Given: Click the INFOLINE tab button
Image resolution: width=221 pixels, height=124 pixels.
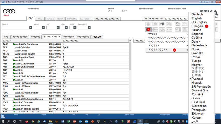Looking at the screenshot, I should click(x=72, y=19).
